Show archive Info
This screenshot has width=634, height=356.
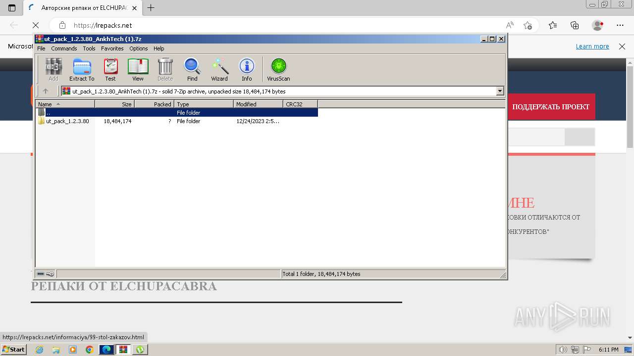click(x=247, y=69)
